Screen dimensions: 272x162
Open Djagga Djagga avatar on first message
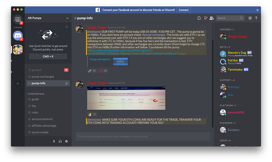[79, 29]
